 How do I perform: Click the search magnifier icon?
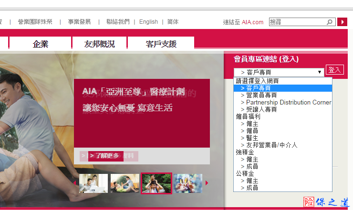(x=330, y=22)
